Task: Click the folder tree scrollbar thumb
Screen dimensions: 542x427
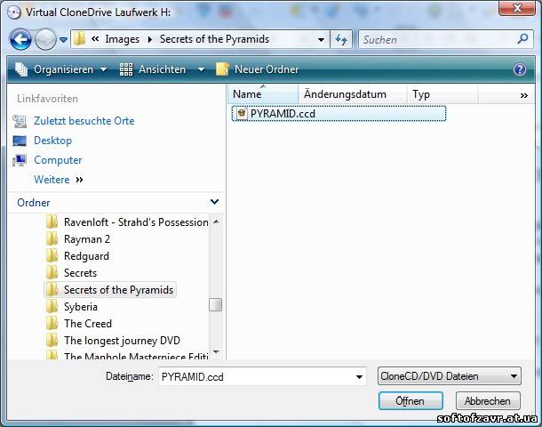Action: 216,305
